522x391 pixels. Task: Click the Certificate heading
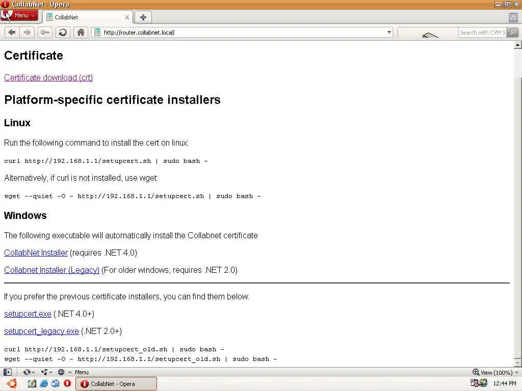34,55
